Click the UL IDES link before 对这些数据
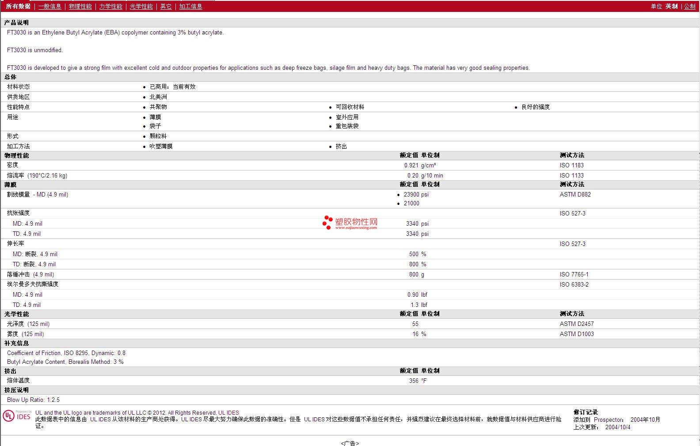Screen dimensions: 700x446 (x=314, y=420)
